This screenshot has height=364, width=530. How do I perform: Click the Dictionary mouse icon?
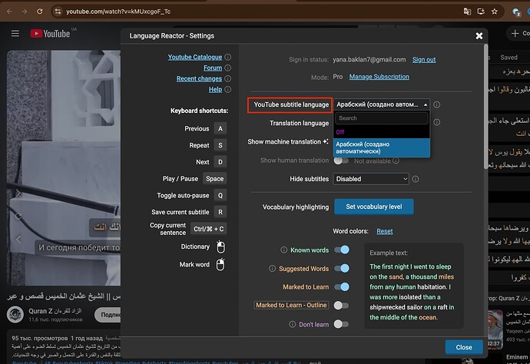(220, 247)
